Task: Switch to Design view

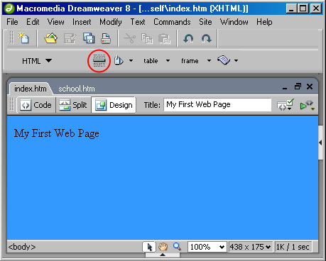Action: coord(114,105)
